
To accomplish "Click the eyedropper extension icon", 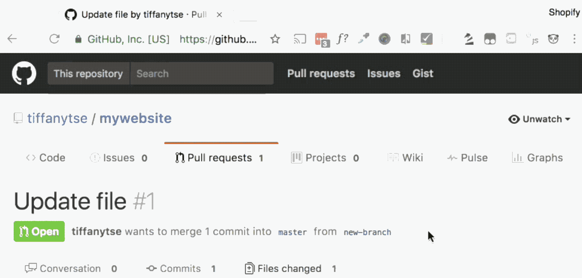I will click(x=364, y=39).
